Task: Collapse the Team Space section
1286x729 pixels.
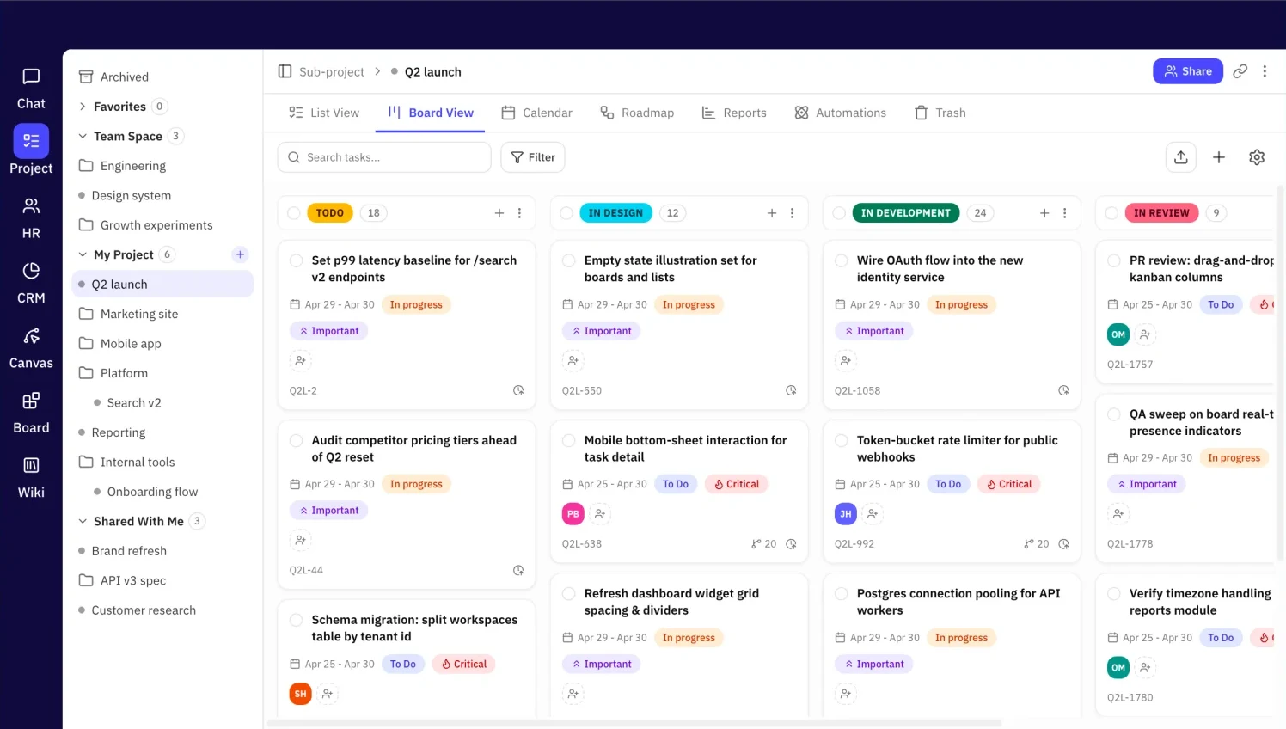Action: pyautogui.click(x=83, y=136)
